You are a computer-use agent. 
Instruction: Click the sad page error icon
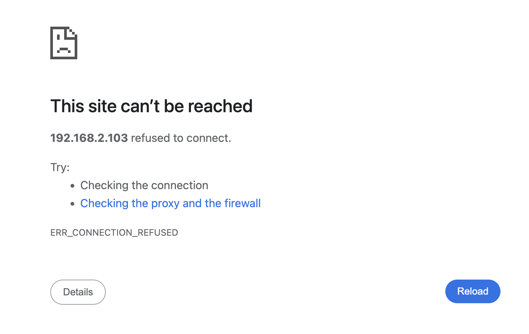(64, 43)
